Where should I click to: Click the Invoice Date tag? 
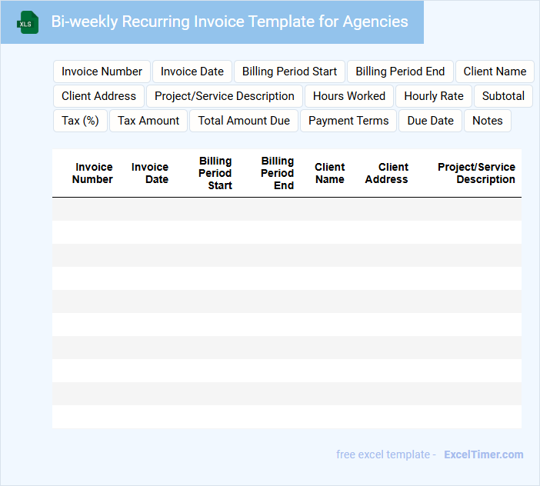coord(192,72)
